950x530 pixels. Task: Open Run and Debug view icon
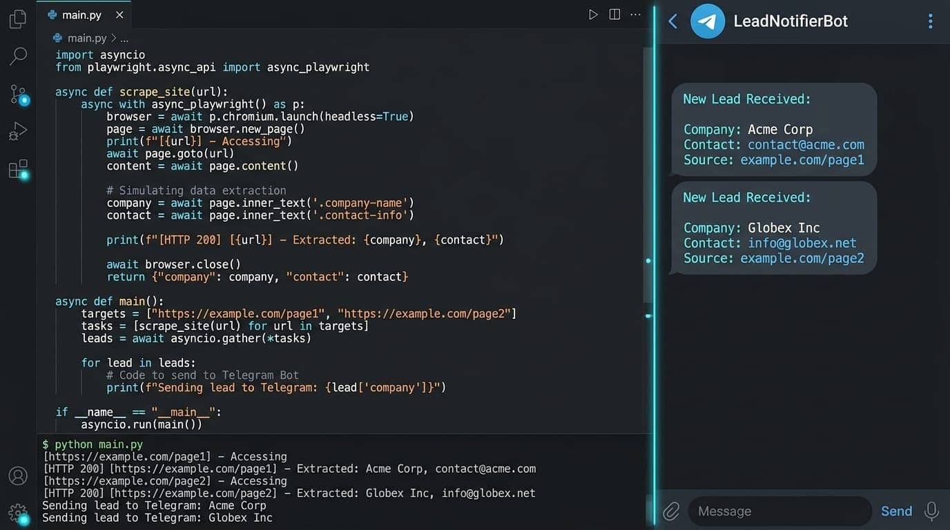click(18, 131)
